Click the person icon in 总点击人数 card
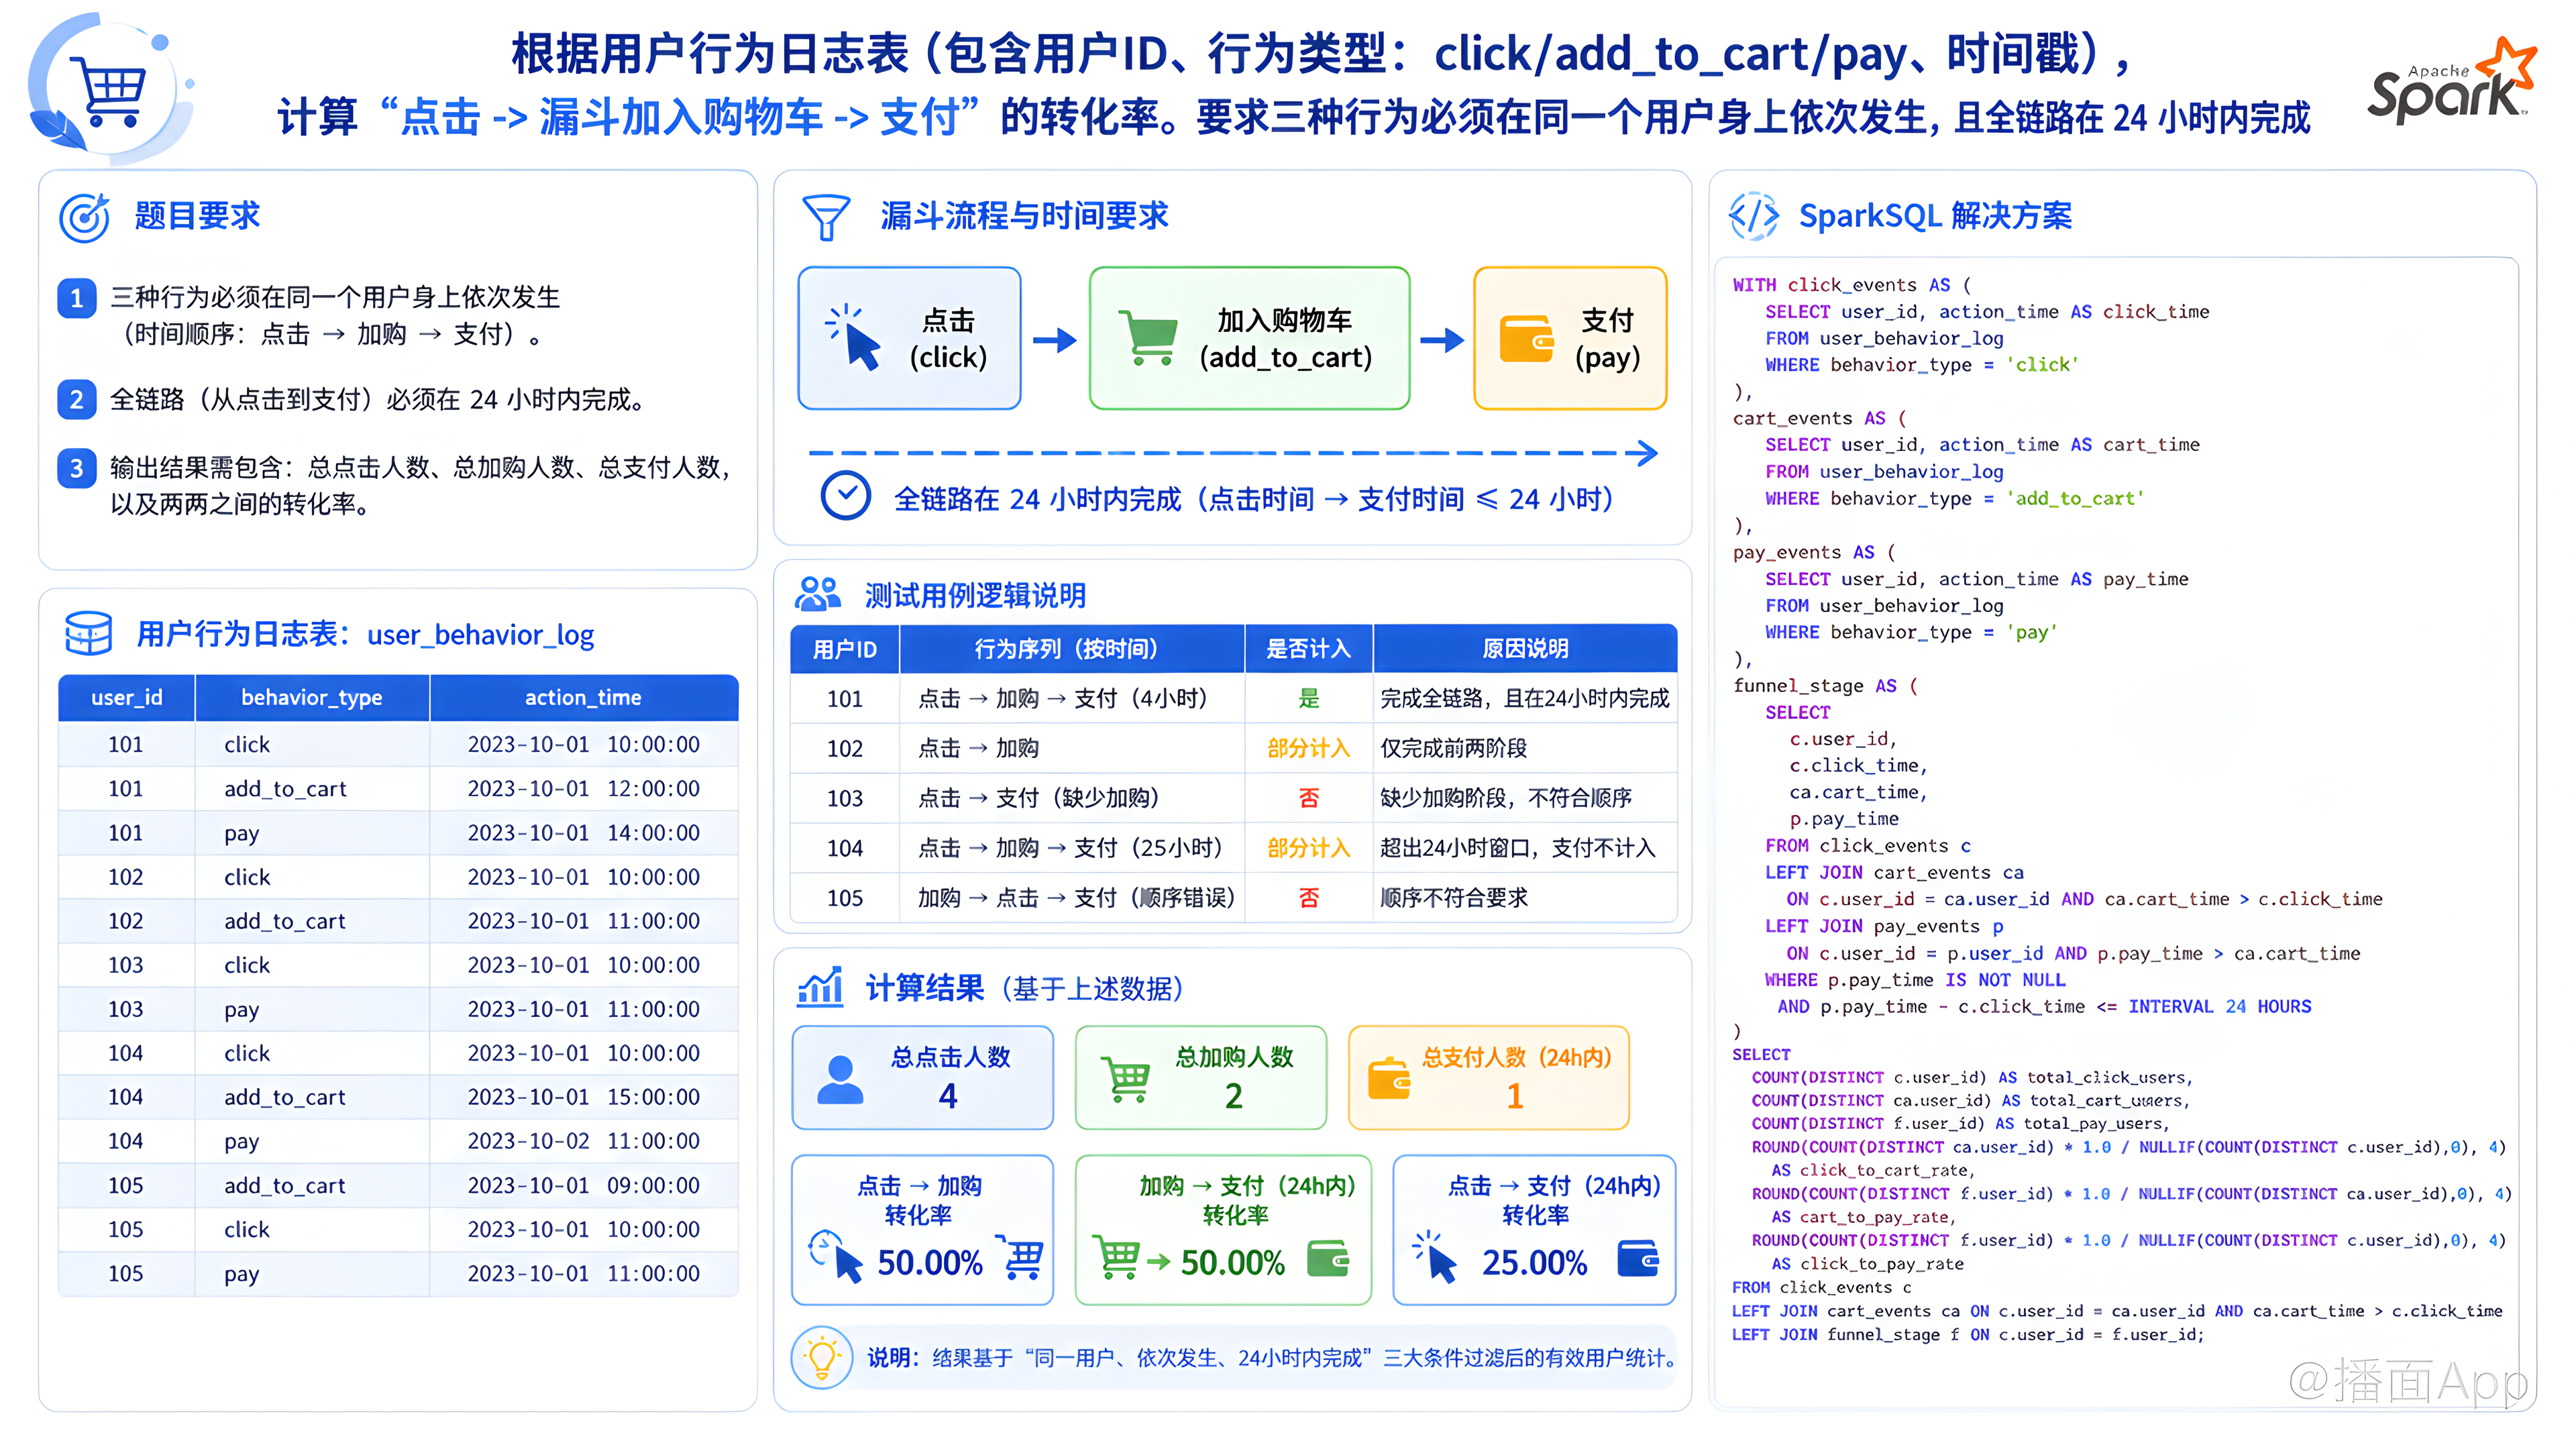 [840, 1079]
